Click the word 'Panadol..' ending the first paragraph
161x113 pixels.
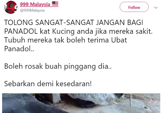19,49
